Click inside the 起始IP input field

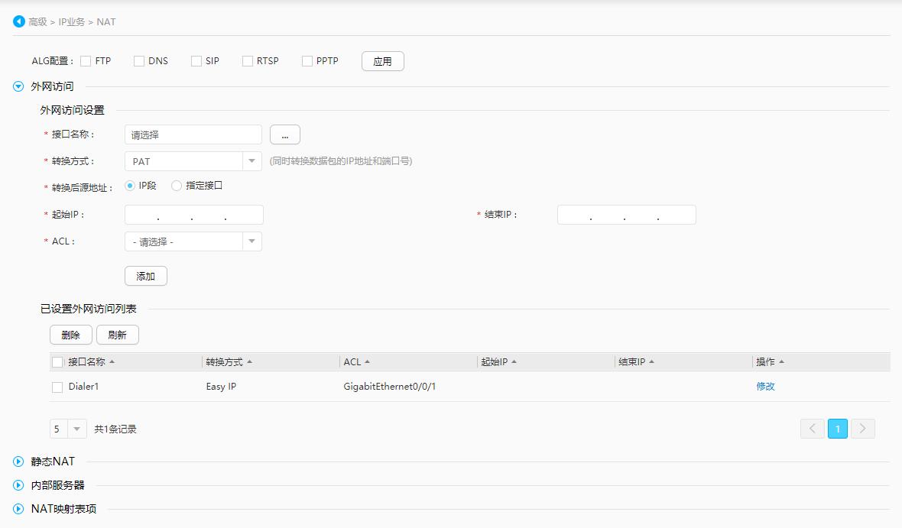tap(193, 214)
